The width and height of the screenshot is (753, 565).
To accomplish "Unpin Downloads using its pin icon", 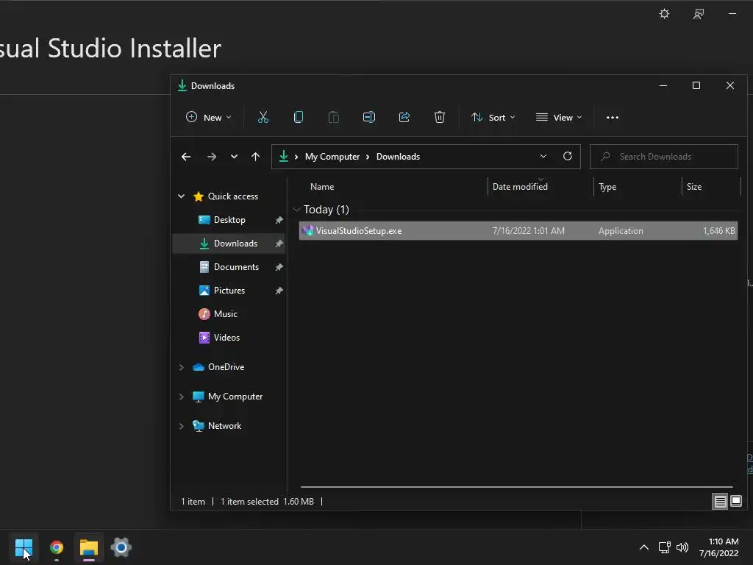I will coord(279,244).
